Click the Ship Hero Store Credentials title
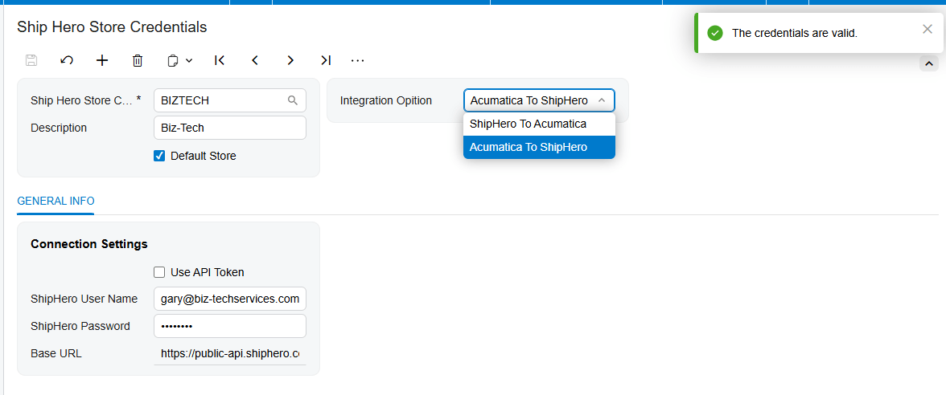The image size is (946, 395). 113,27
